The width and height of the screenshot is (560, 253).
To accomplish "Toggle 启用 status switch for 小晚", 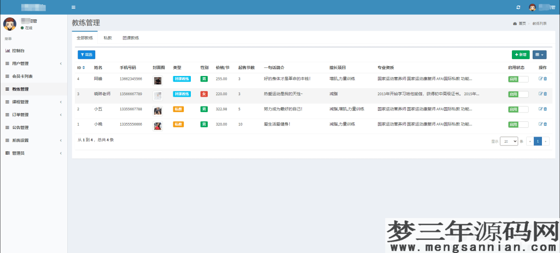I will click(x=518, y=124).
